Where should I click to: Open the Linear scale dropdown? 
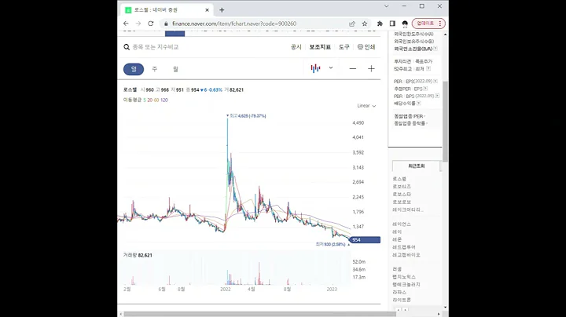pyautogui.click(x=366, y=106)
